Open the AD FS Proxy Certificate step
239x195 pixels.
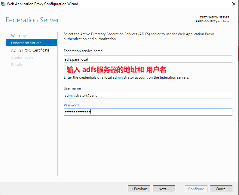tap(30, 50)
